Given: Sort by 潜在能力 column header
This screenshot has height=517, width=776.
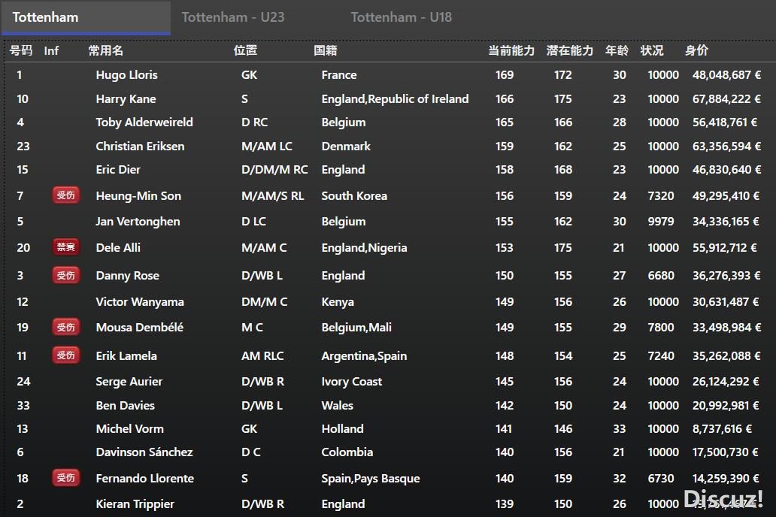Looking at the screenshot, I should [x=570, y=50].
